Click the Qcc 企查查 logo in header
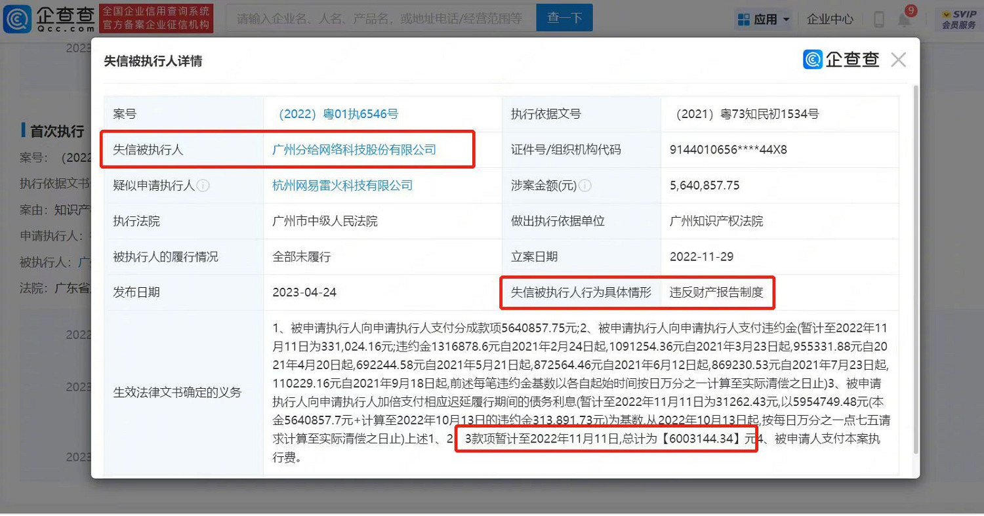The image size is (984, 516). click(49, 18)
